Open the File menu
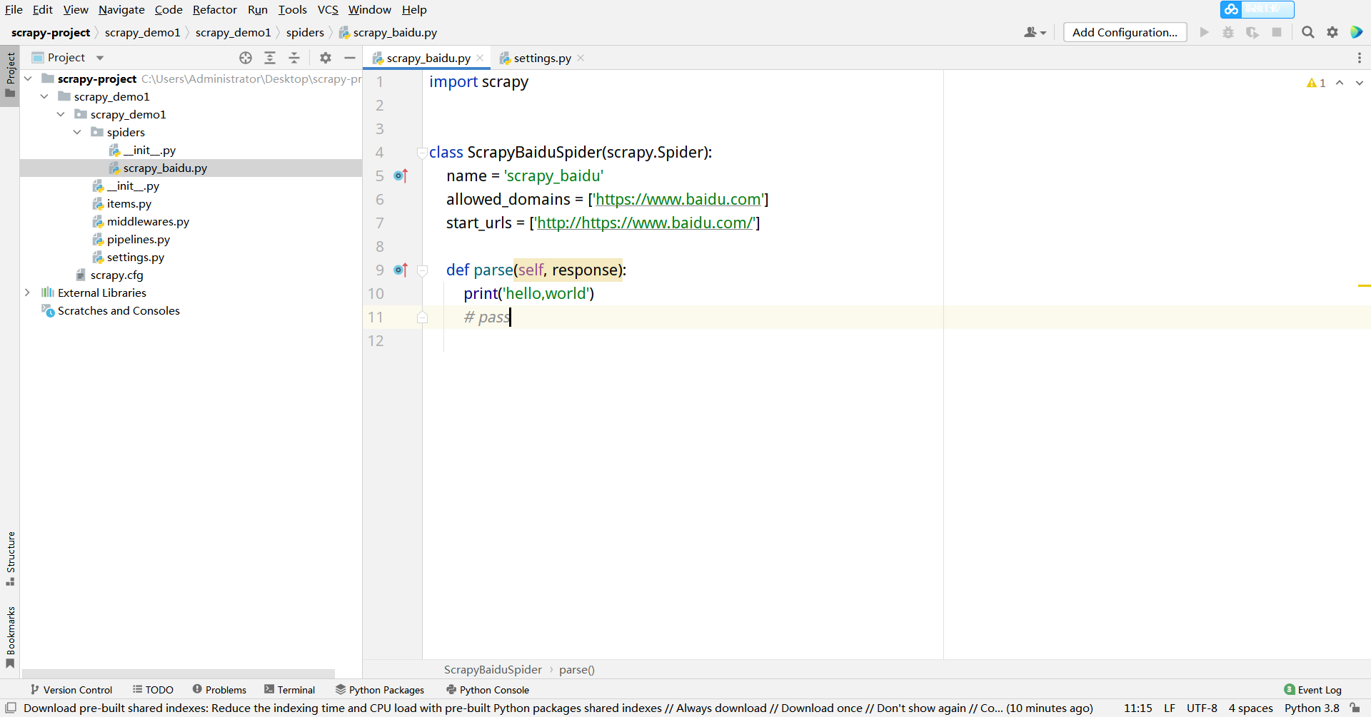 tap(14, 9)
